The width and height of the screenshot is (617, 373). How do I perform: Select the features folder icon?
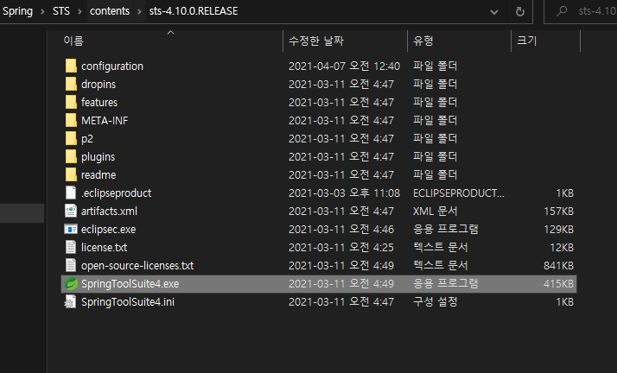[71, 102]
